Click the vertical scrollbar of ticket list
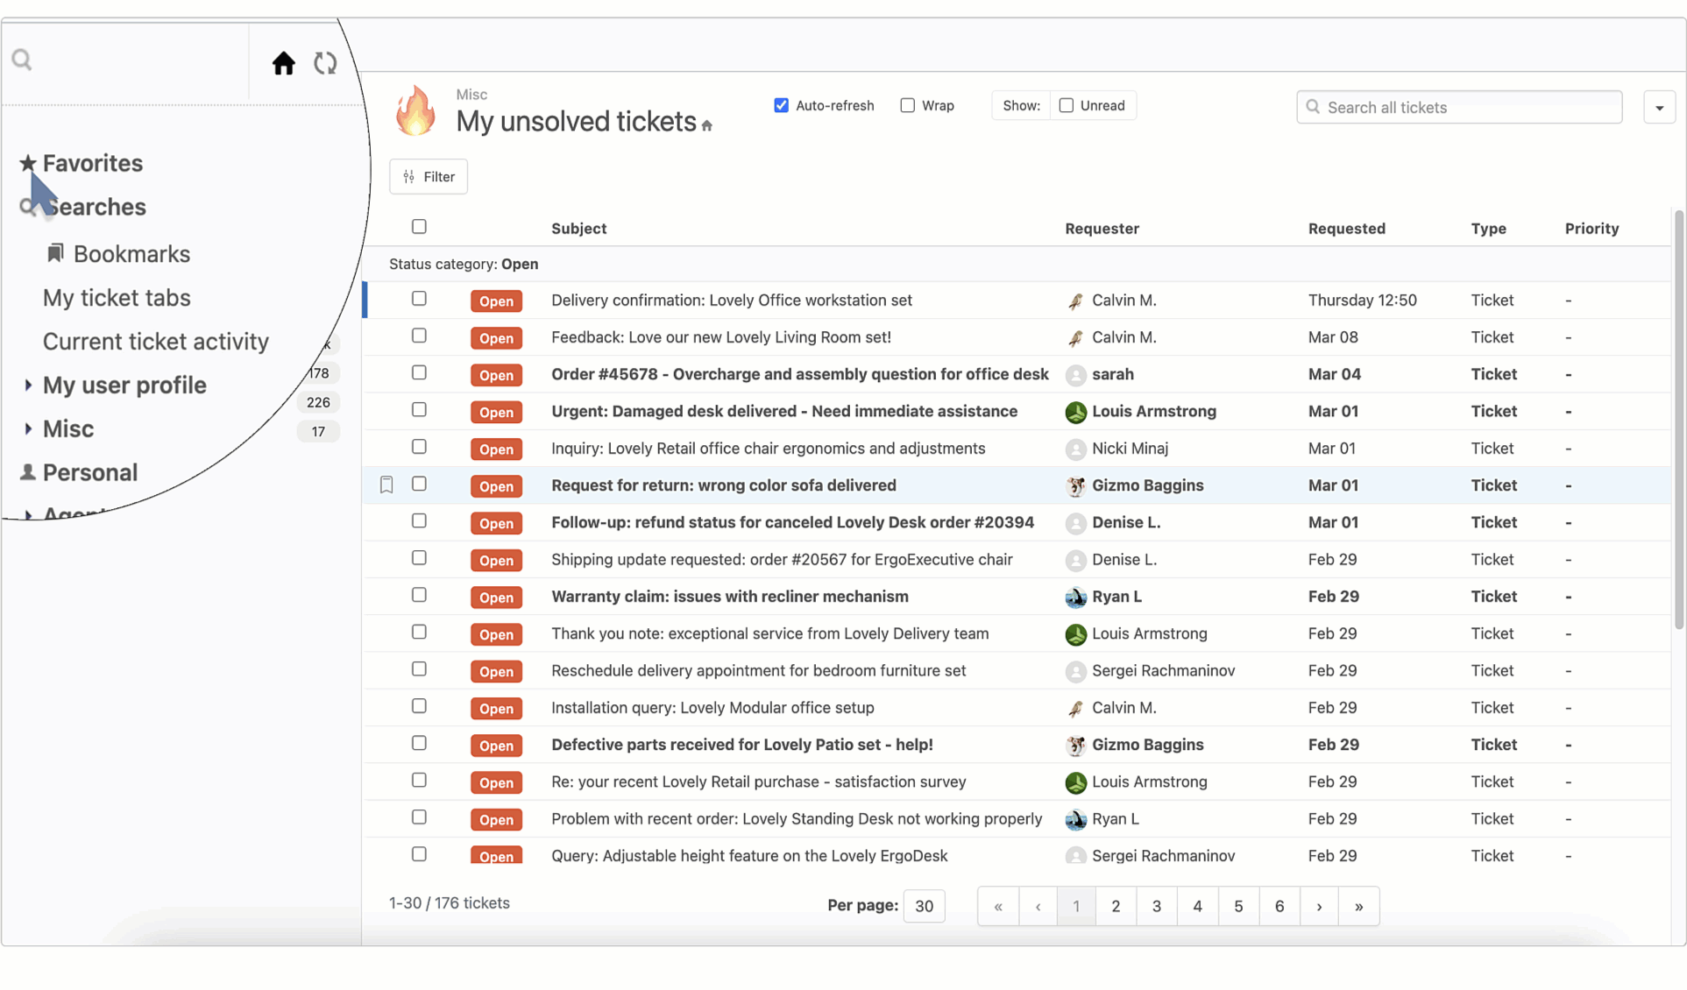Viewport: 1687px width, 990px height. [1678, 421]
